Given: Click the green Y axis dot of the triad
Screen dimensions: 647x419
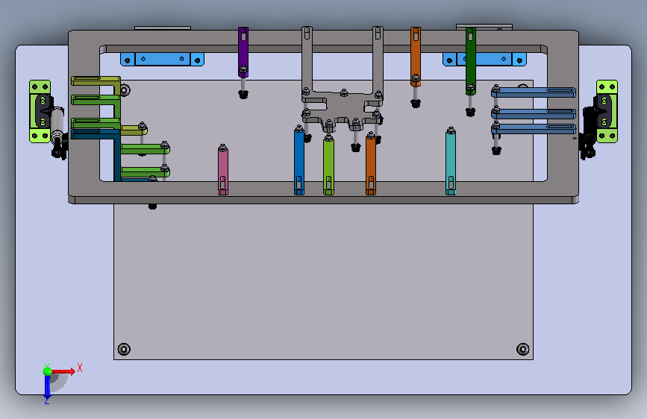Looking at the screenshot, I should 47,371.
